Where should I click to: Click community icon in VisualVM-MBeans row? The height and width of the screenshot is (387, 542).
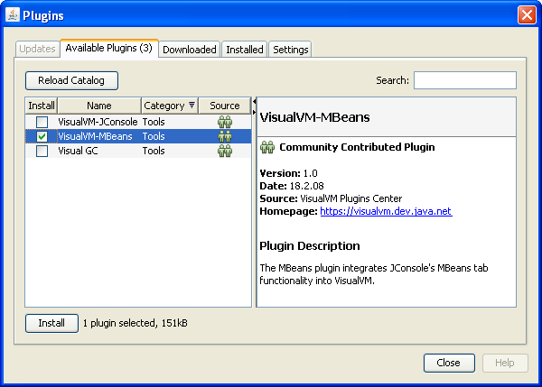pos(225,136)
